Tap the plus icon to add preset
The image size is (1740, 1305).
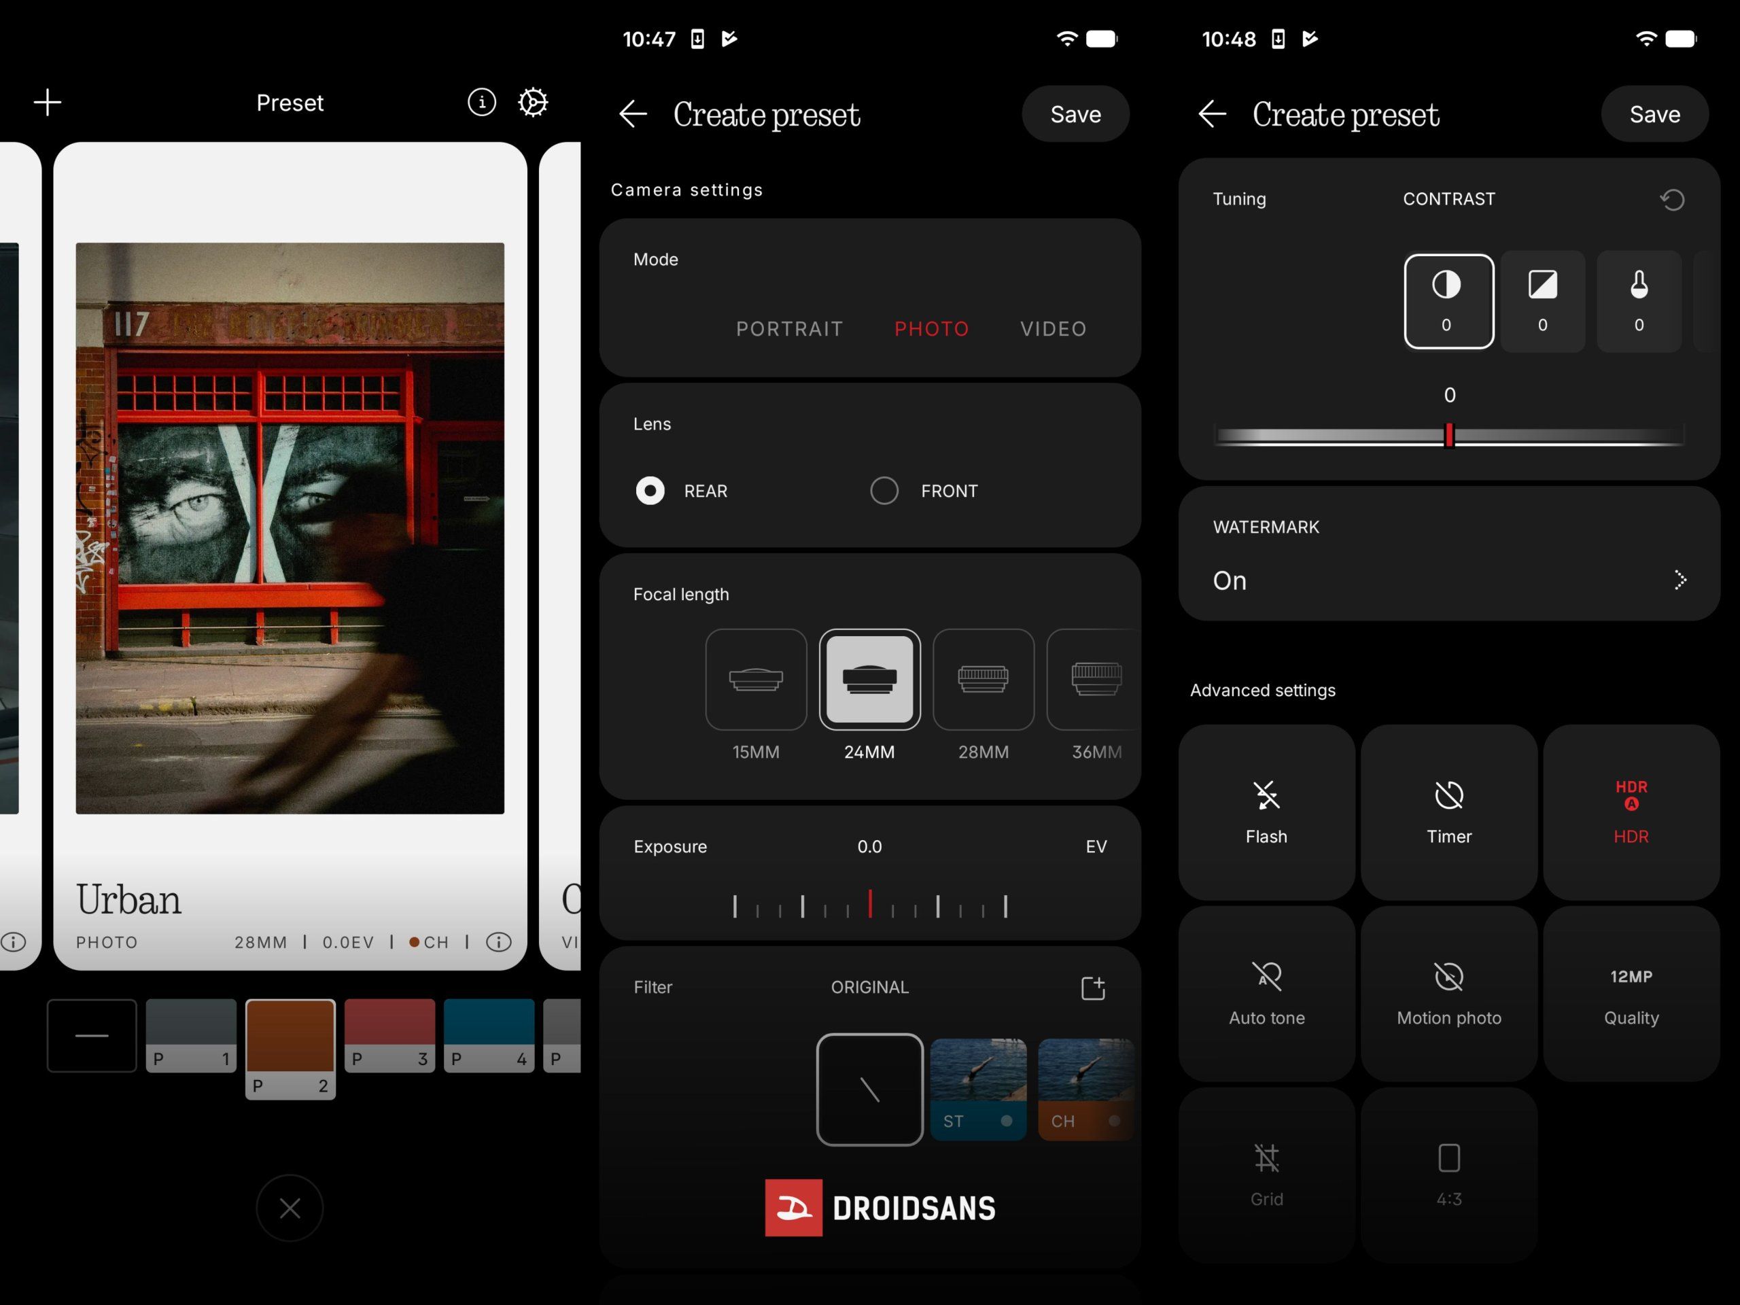(x=47, y=102)
